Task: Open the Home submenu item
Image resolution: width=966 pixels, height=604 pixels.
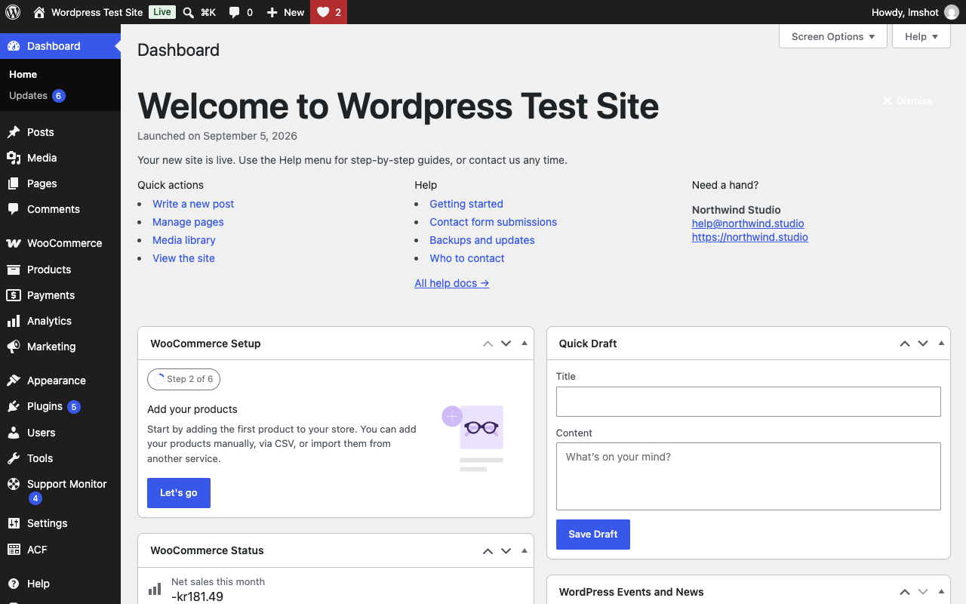Action: [23, 74]
